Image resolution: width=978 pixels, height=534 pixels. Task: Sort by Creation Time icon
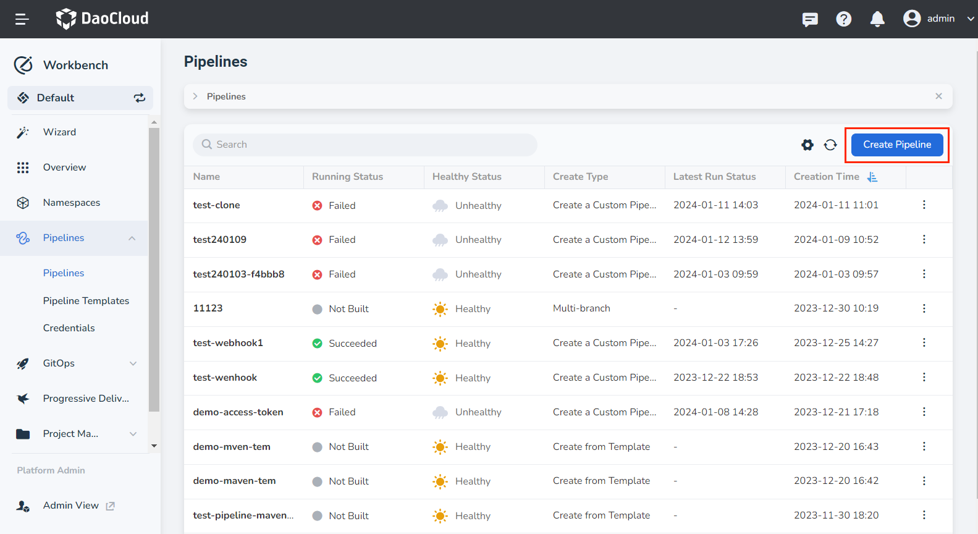pyautogui.click(x=872, y=177)
